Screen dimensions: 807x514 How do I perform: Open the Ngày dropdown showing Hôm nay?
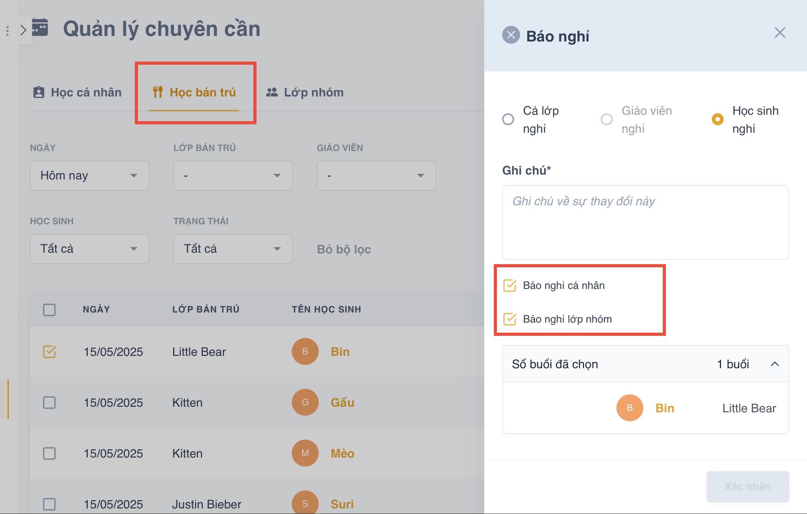tap(89, 176)
